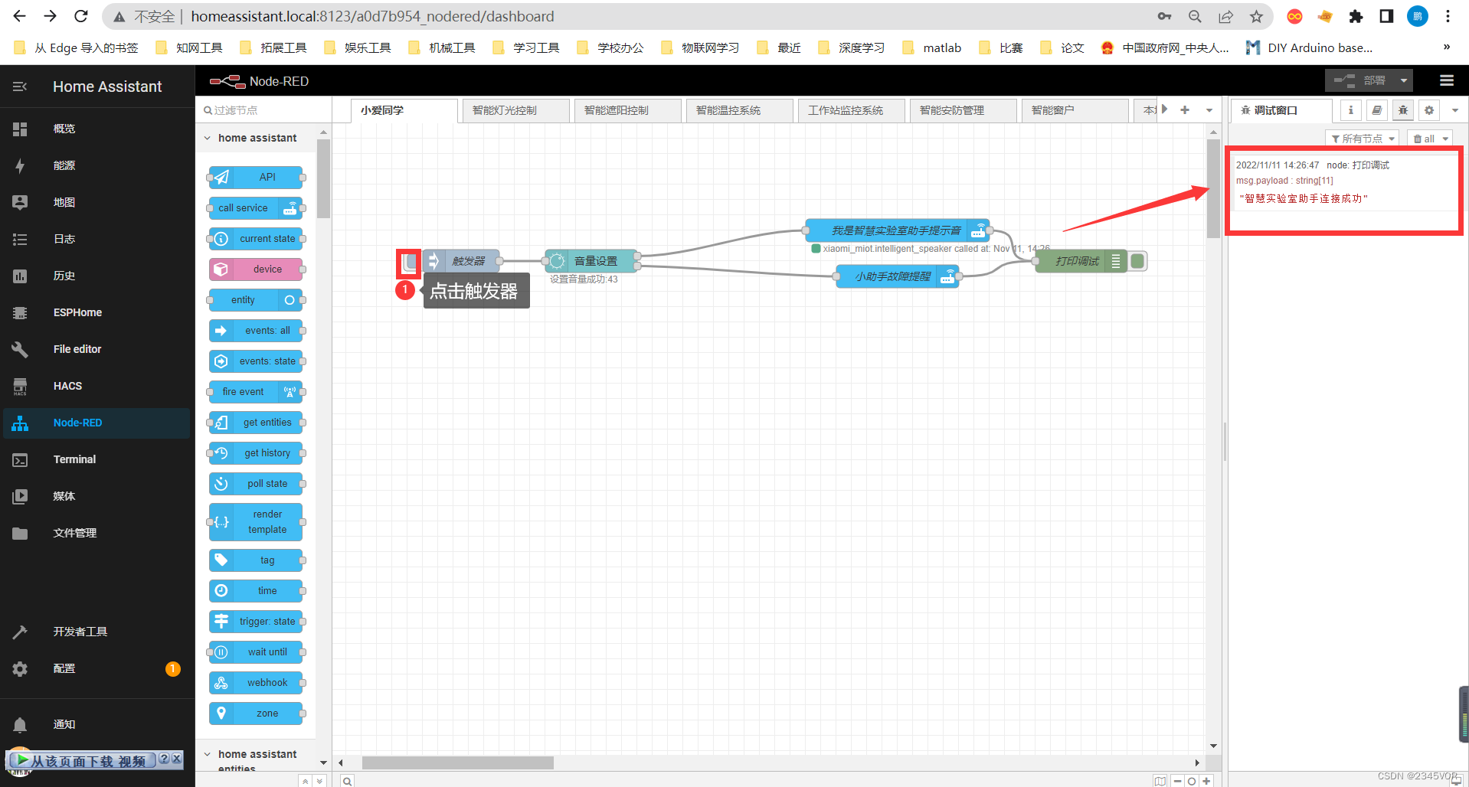
Task: Open sidebar tab list dropdown
Action: pos(1454,110)
